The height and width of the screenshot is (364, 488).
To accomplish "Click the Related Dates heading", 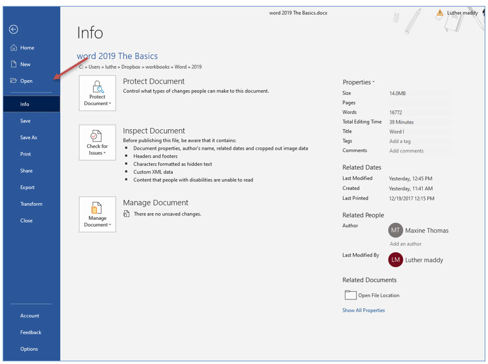I will (x=362, y=167).
